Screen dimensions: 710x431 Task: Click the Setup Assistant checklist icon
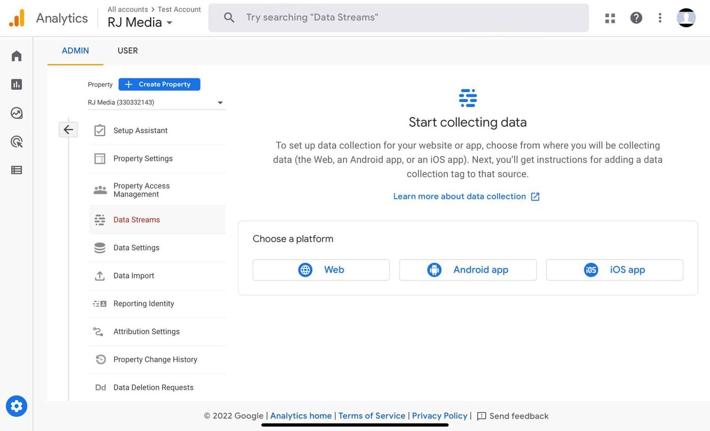pos(100,130)
